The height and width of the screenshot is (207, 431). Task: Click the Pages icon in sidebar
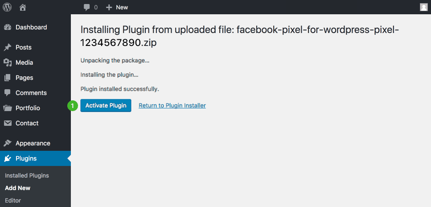tap(8, 78)
